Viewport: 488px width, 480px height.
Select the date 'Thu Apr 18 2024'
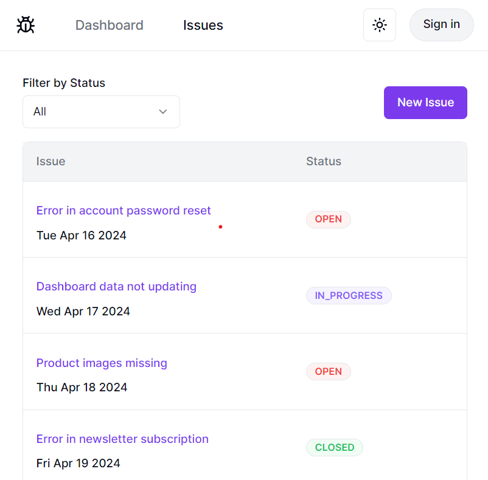tap(82, 388)
